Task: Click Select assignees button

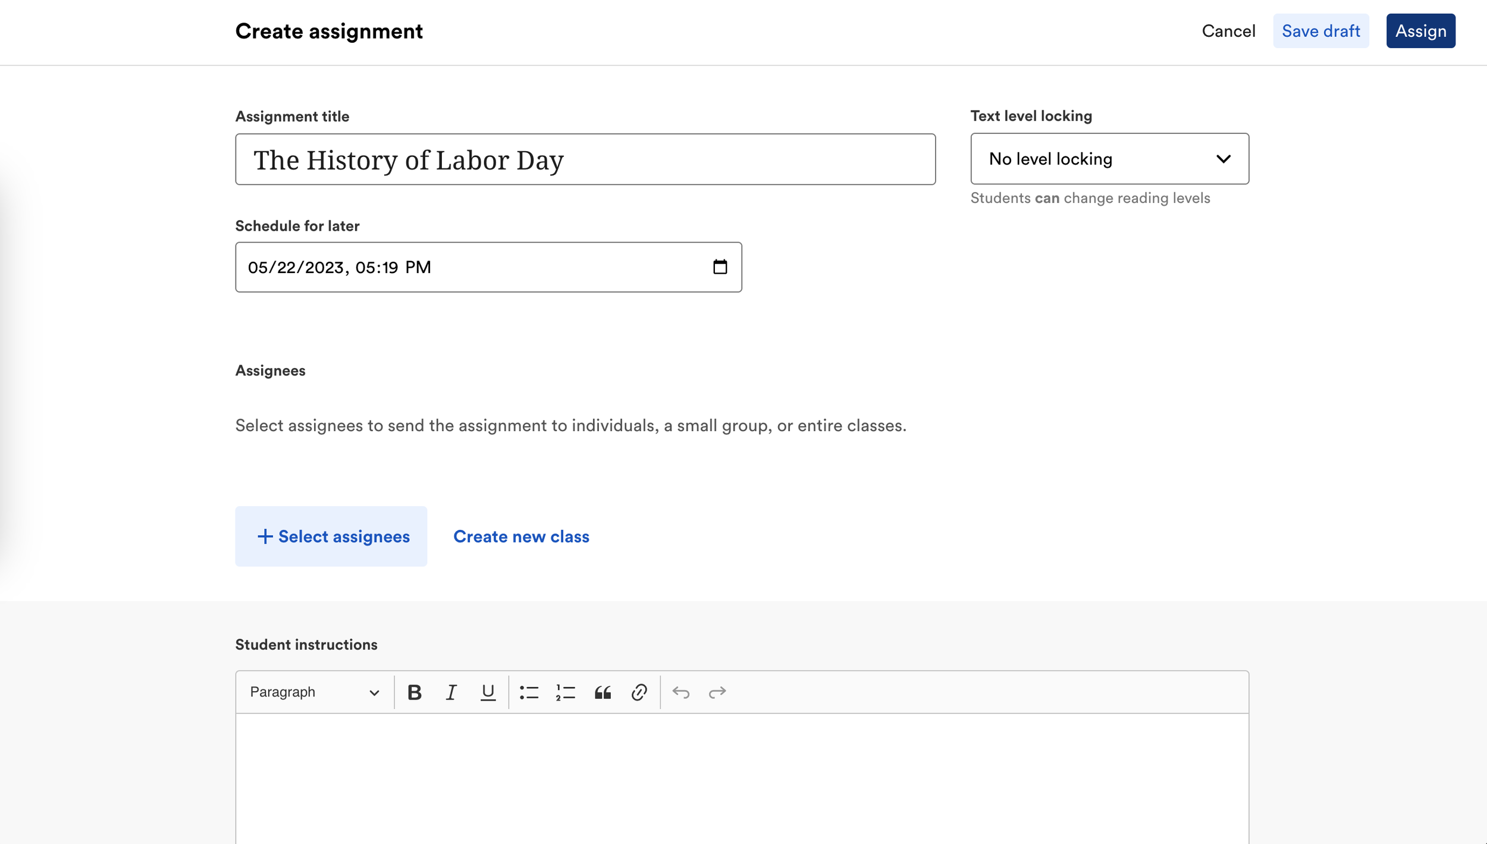Action: [331, 536]
